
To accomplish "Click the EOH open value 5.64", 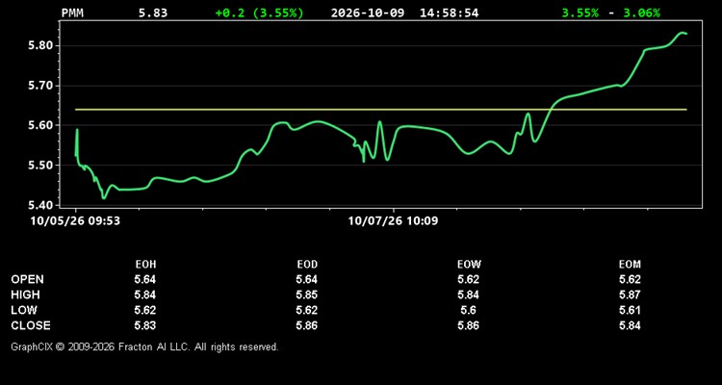I will tap(145, 279).
